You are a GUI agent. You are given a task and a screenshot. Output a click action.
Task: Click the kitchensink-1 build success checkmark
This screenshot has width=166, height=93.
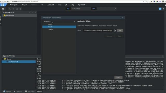(x=7, y=62)
